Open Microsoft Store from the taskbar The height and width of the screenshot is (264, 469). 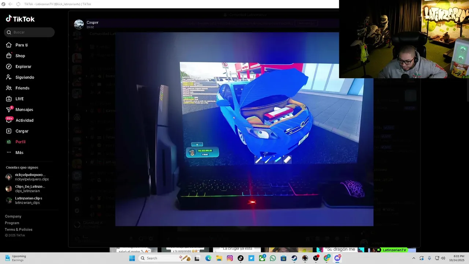pyautogui.click(x=284, y=258)
